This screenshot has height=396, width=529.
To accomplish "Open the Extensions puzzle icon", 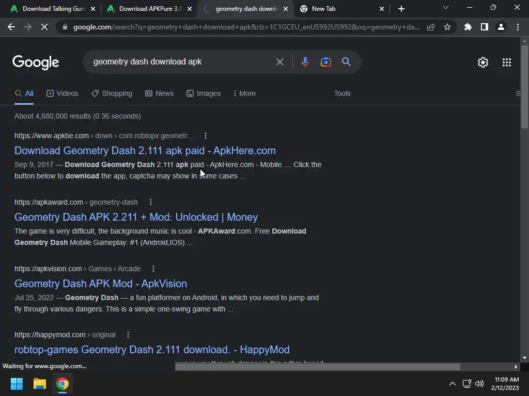I will tap(468, 27).
